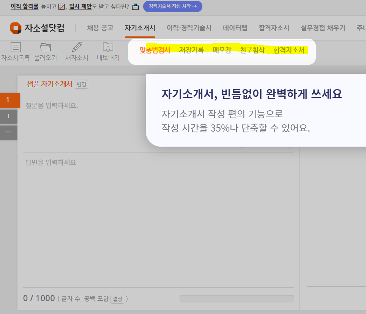Create new via 새자소서 pencil icon
This screenshot has height=314, width=366.
click(77, 47)
